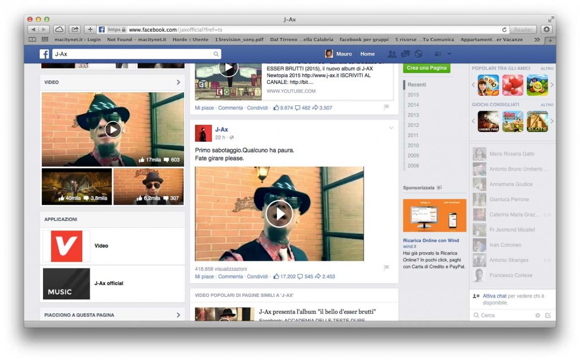Open the post options arrow on J-Ax post
Viewport: 580px width, 361px height.
click(391, 128)
